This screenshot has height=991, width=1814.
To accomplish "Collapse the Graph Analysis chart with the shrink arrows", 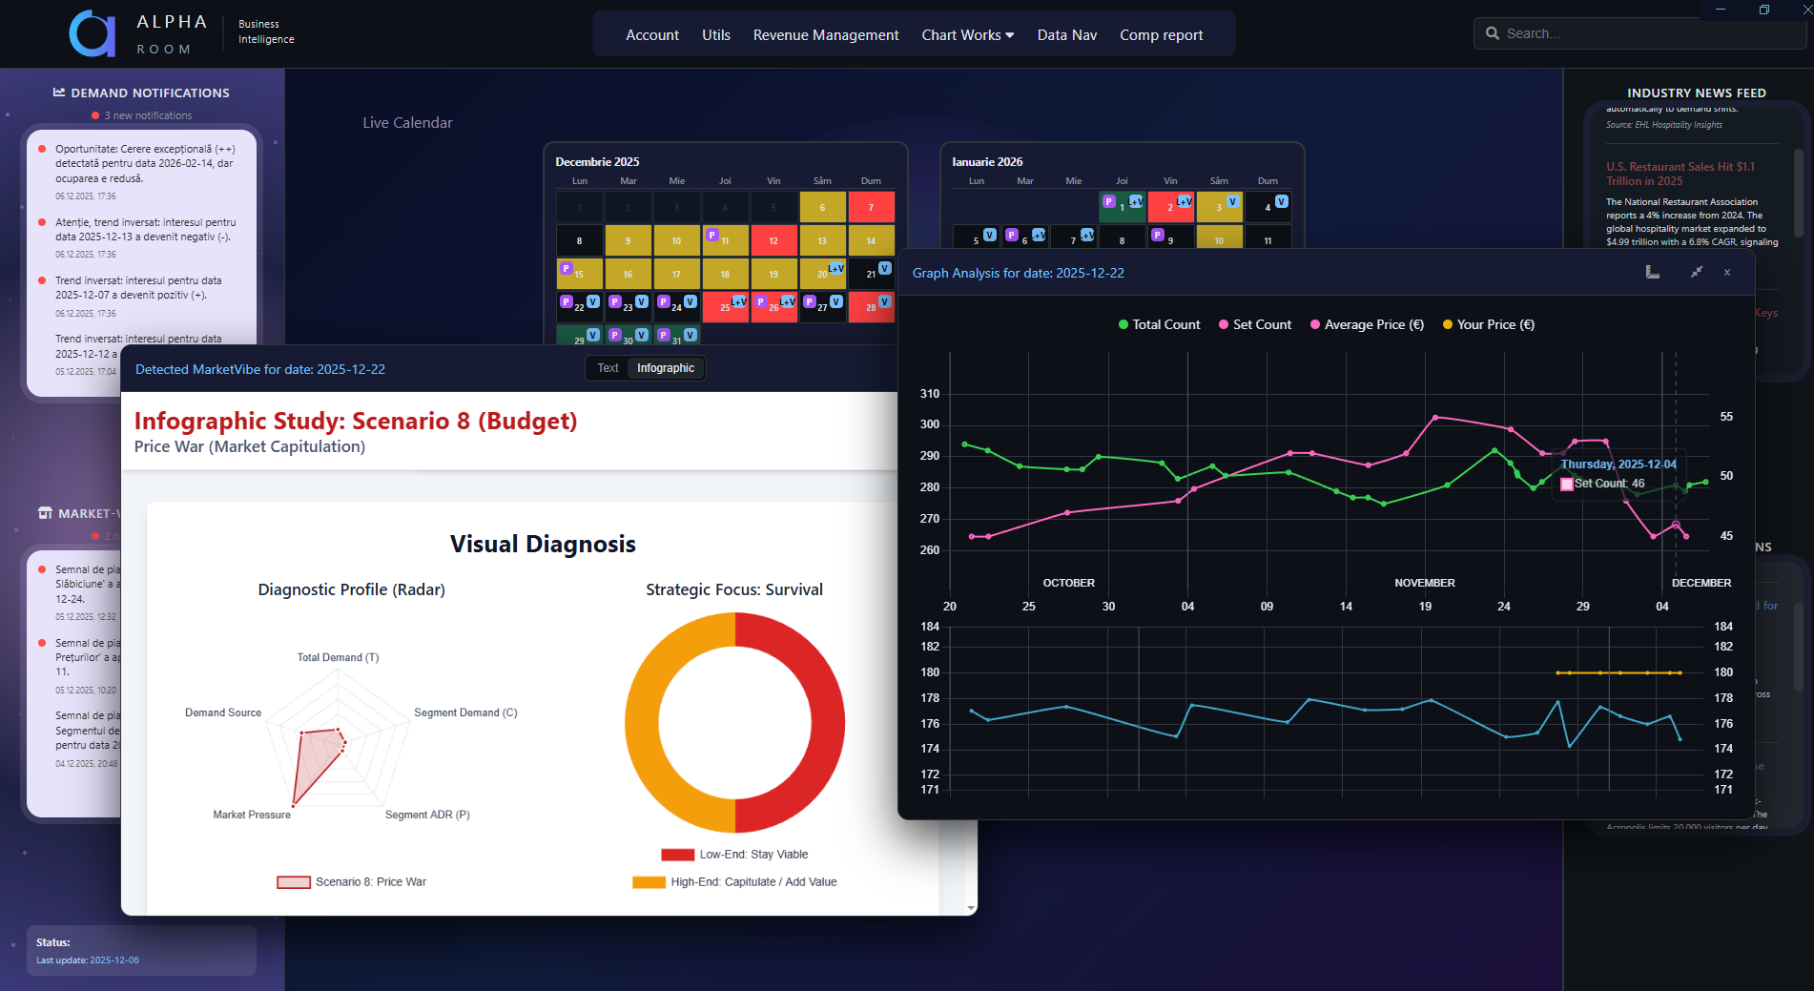I will click(1698, 273).
